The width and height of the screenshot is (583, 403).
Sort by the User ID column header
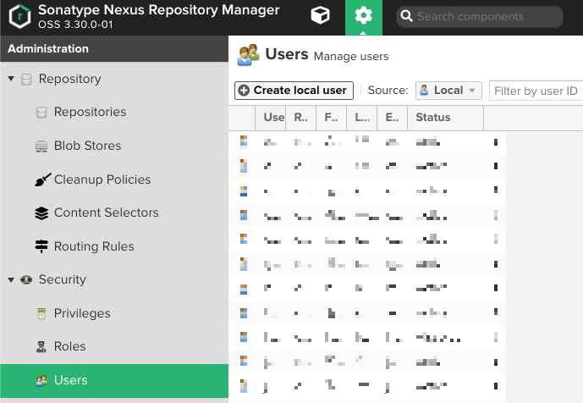coord(270,118)
